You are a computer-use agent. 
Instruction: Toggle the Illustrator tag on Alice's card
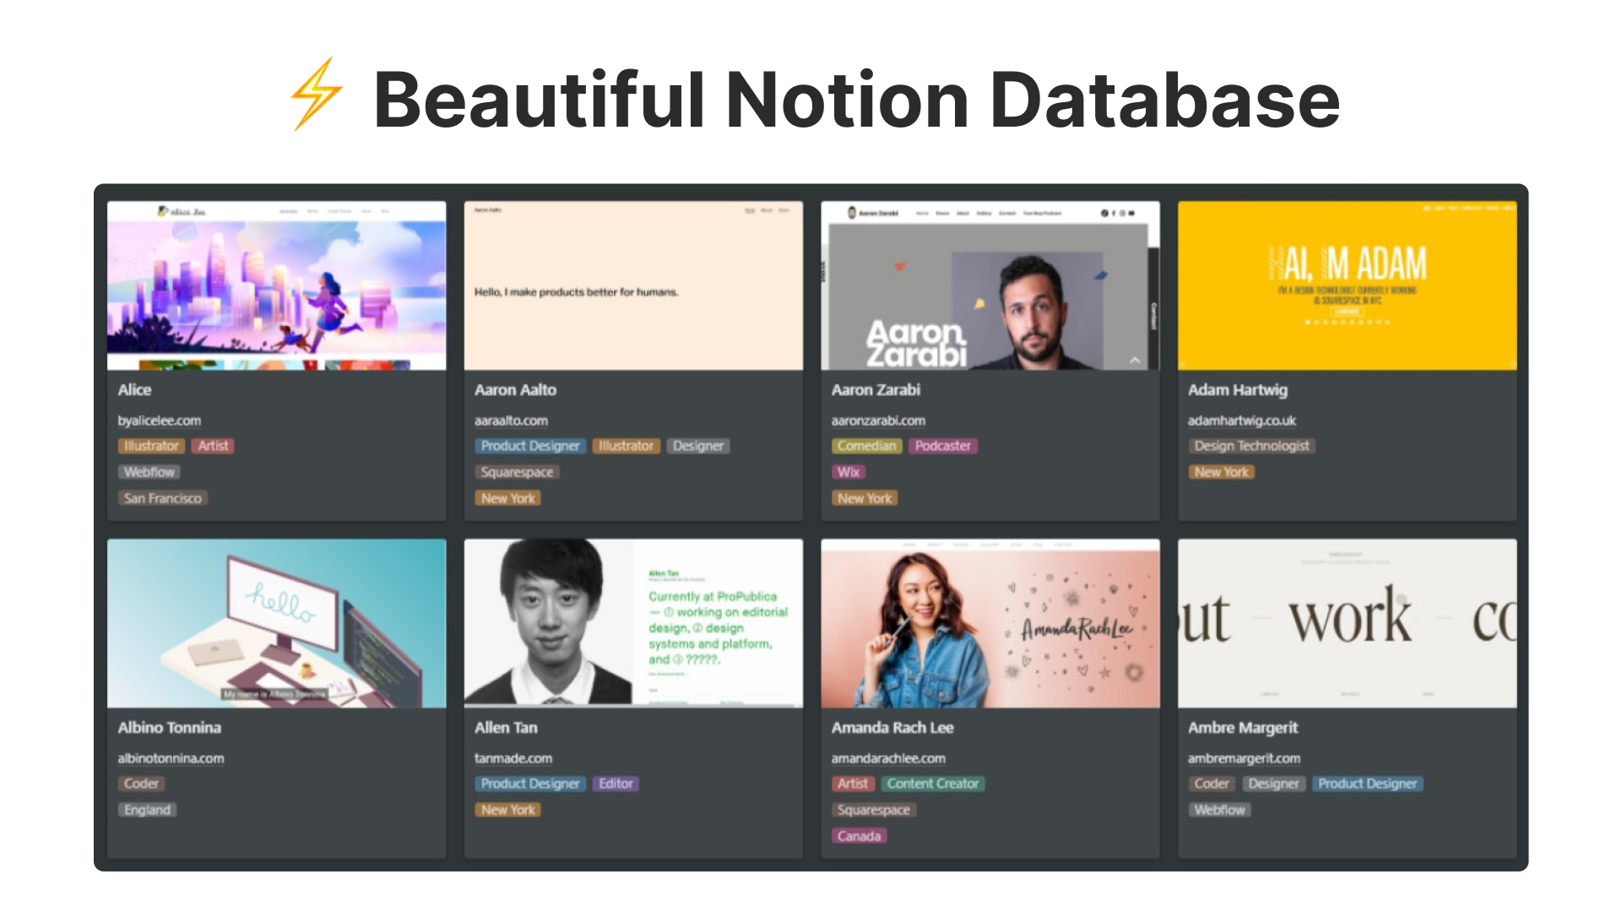click(x=150, y=446)
